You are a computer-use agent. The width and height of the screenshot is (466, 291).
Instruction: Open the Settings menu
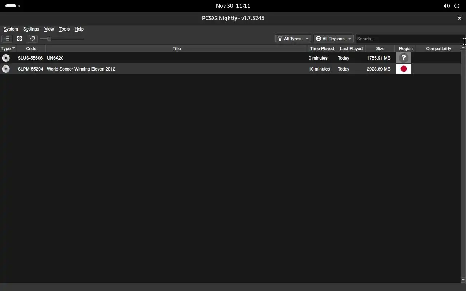(31, 29)
